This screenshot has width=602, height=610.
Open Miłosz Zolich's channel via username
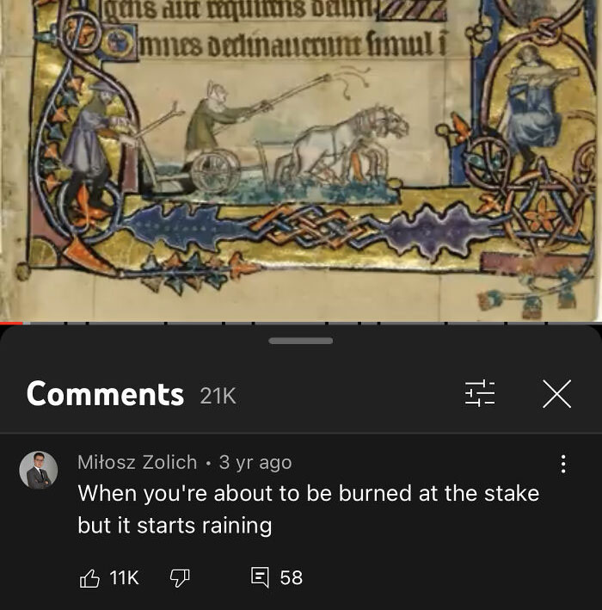pos(138,462)
